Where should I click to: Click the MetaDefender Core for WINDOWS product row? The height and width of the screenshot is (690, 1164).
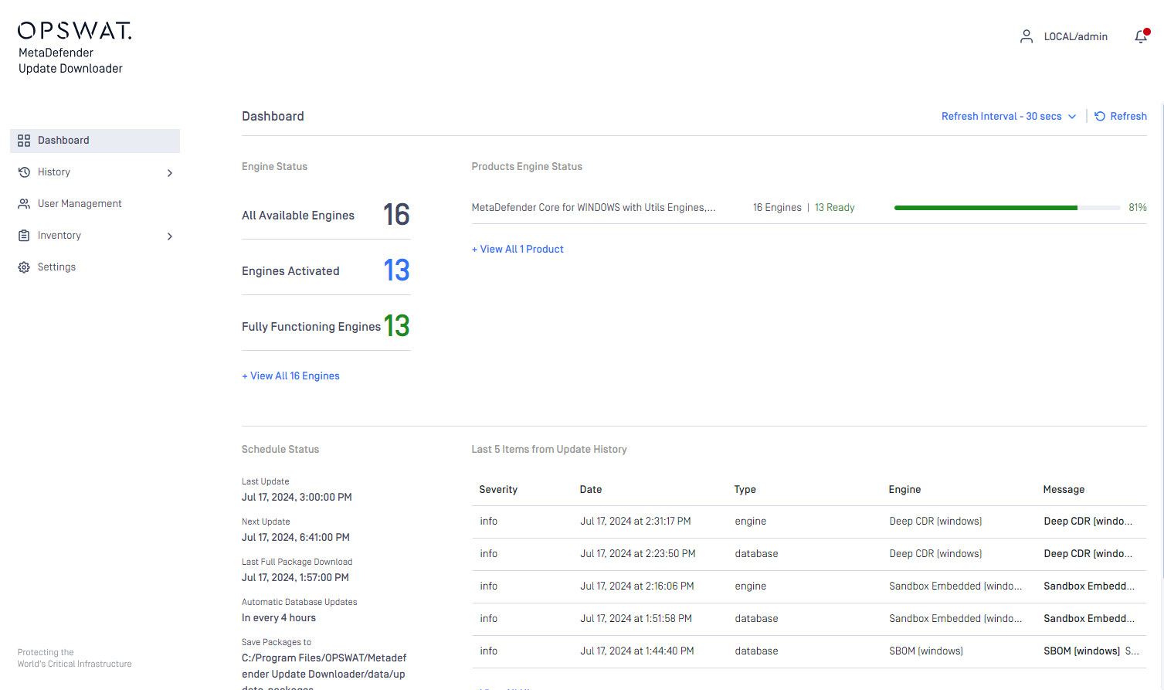click(809, 207)
